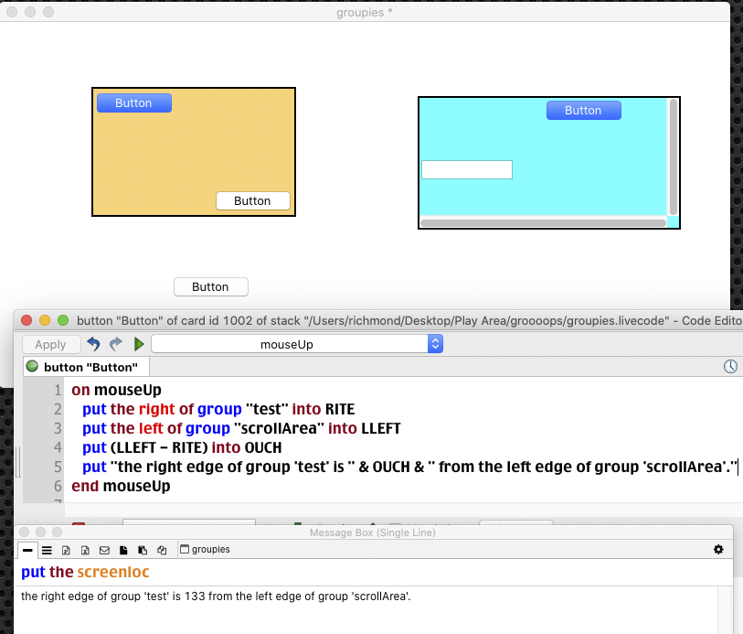The width and height of the screenshot is (743, 634).
Task: Switch Message Box to multiple lines mode
Action: click(47, 550)
